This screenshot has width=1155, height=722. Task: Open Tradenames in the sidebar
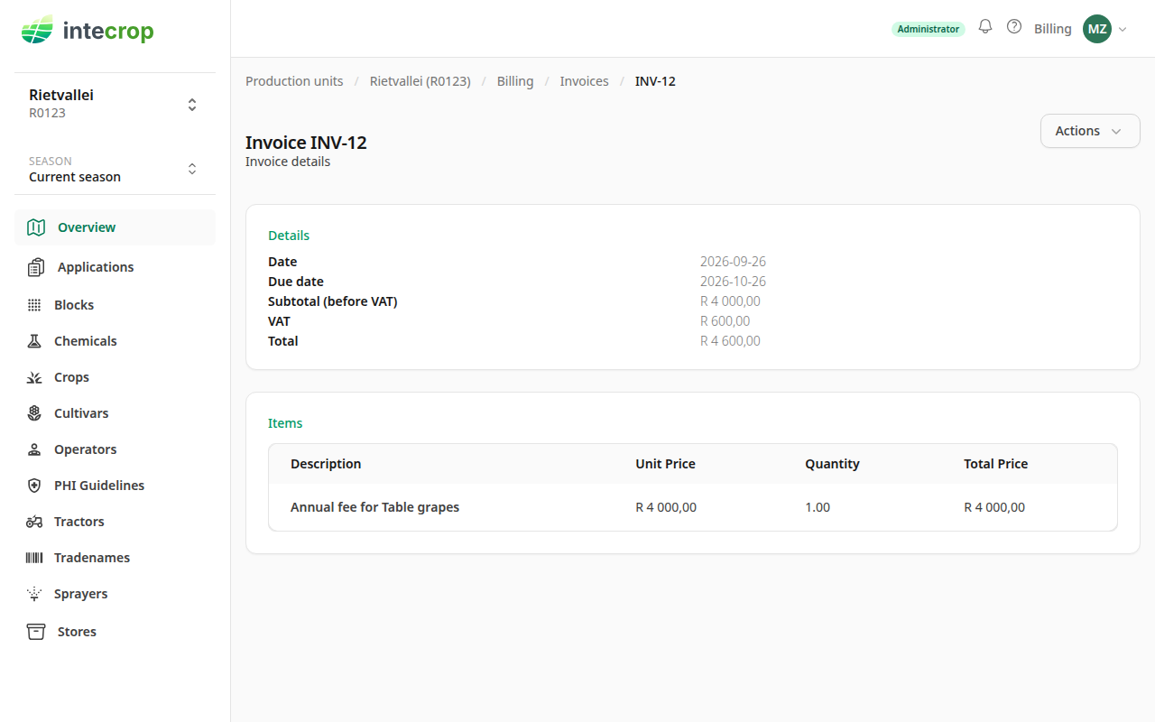[x=115, y=558]
